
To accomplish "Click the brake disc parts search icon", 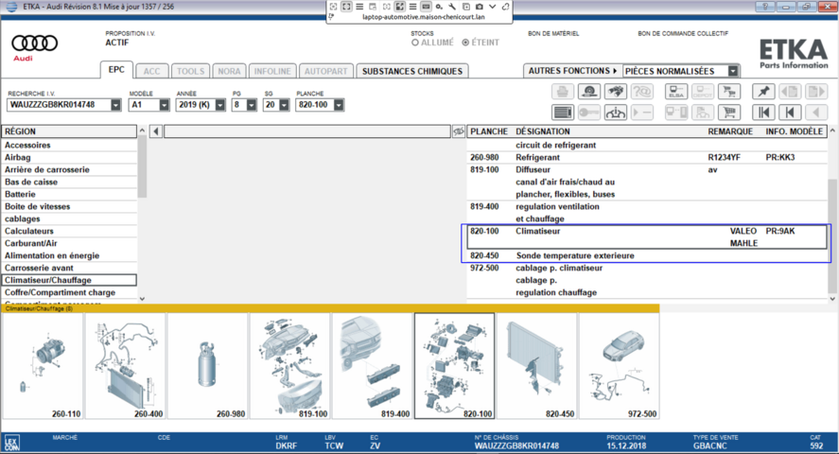I will (x=589, y=92).
